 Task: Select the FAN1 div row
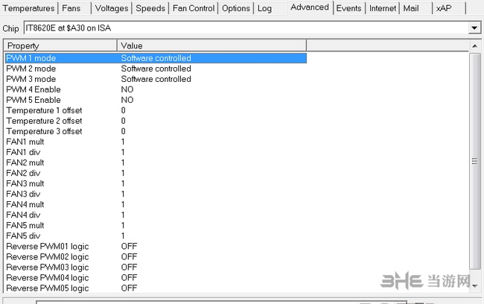click(x=156, y=152)
